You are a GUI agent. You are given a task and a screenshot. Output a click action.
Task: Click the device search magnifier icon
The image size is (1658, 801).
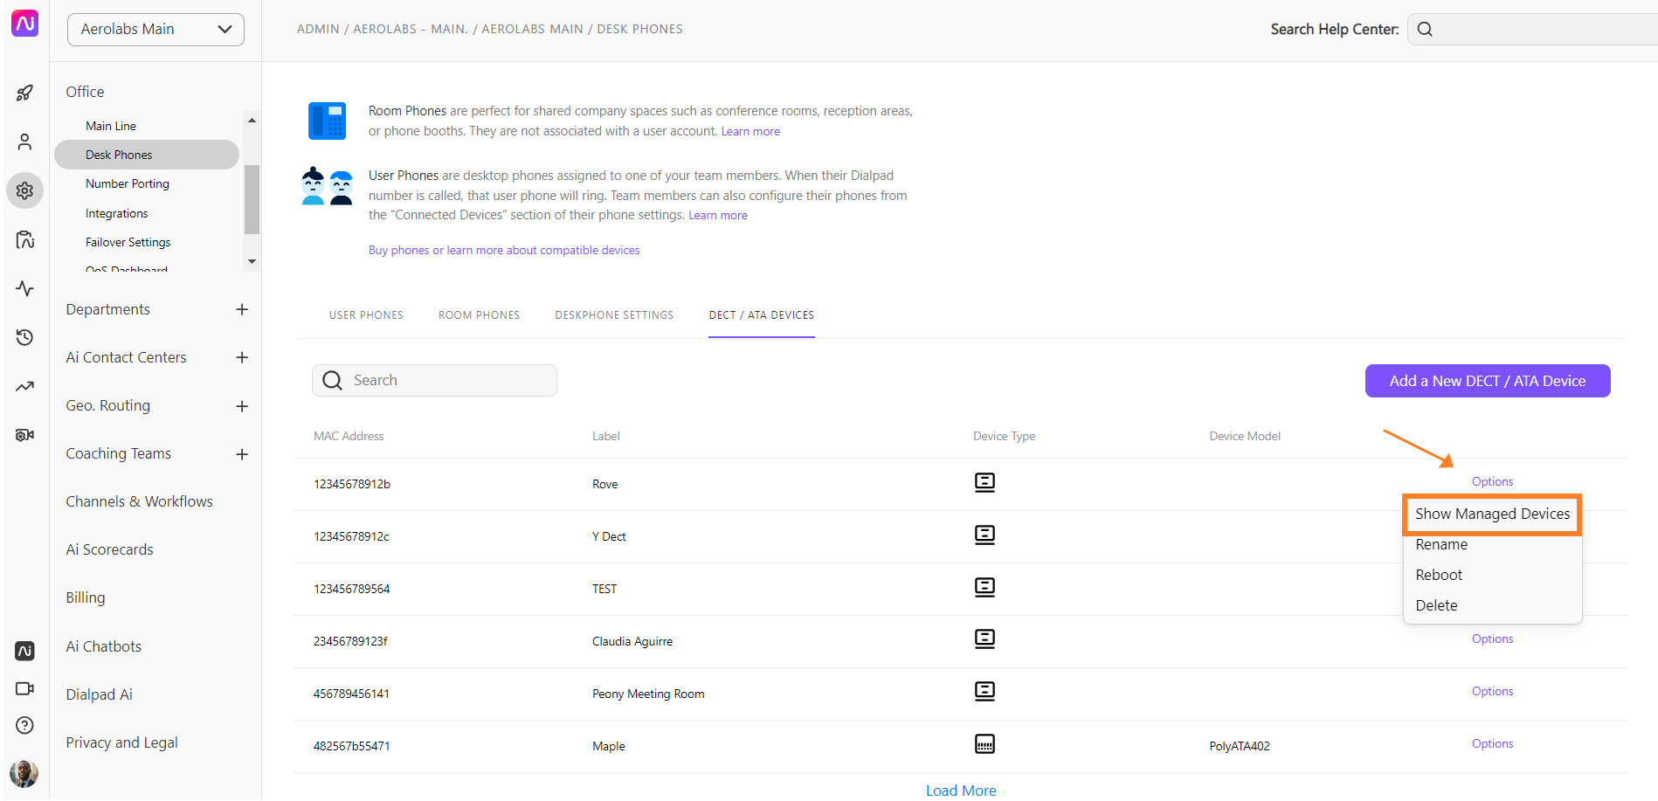click(x=332, y=380)
